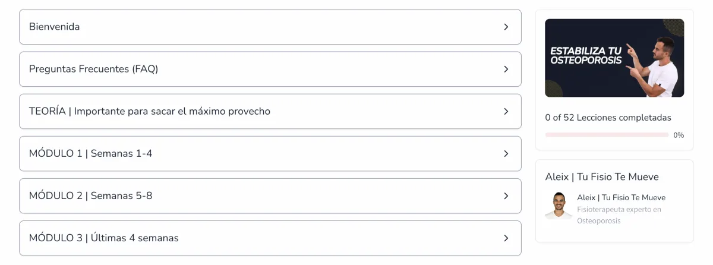Expand the Bienvenida section chevron

coord(506,27)
